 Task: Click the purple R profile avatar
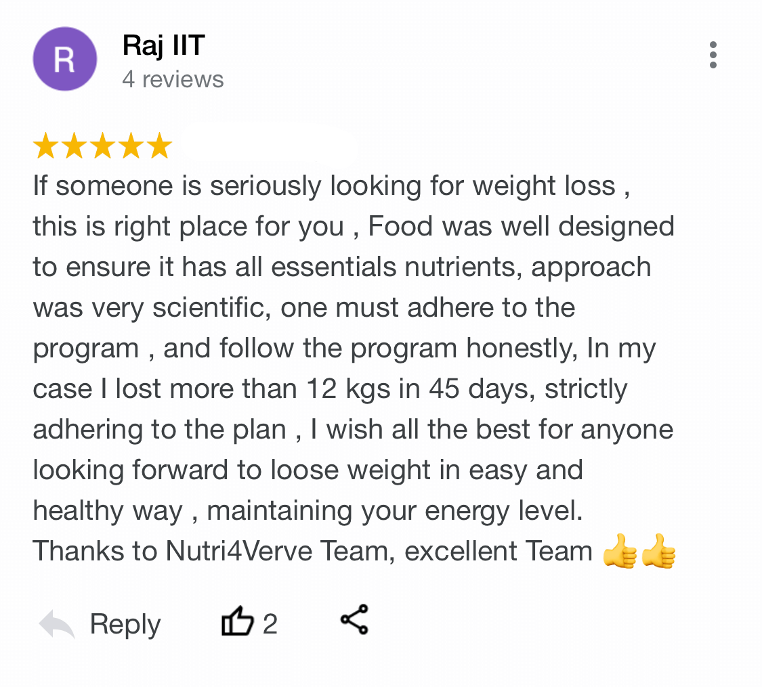(64, 60)
